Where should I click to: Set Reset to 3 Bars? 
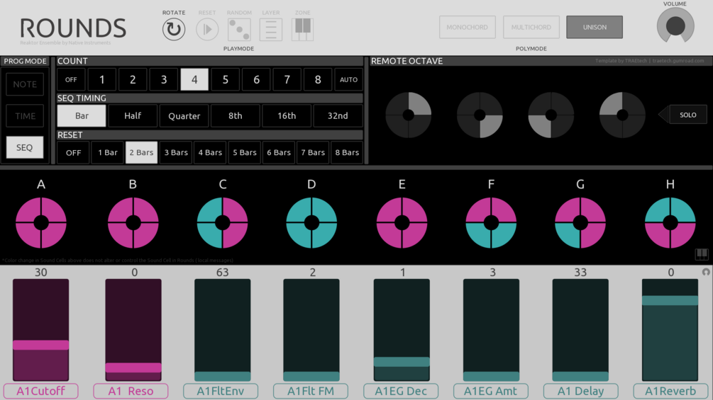[x=176, y=152]
